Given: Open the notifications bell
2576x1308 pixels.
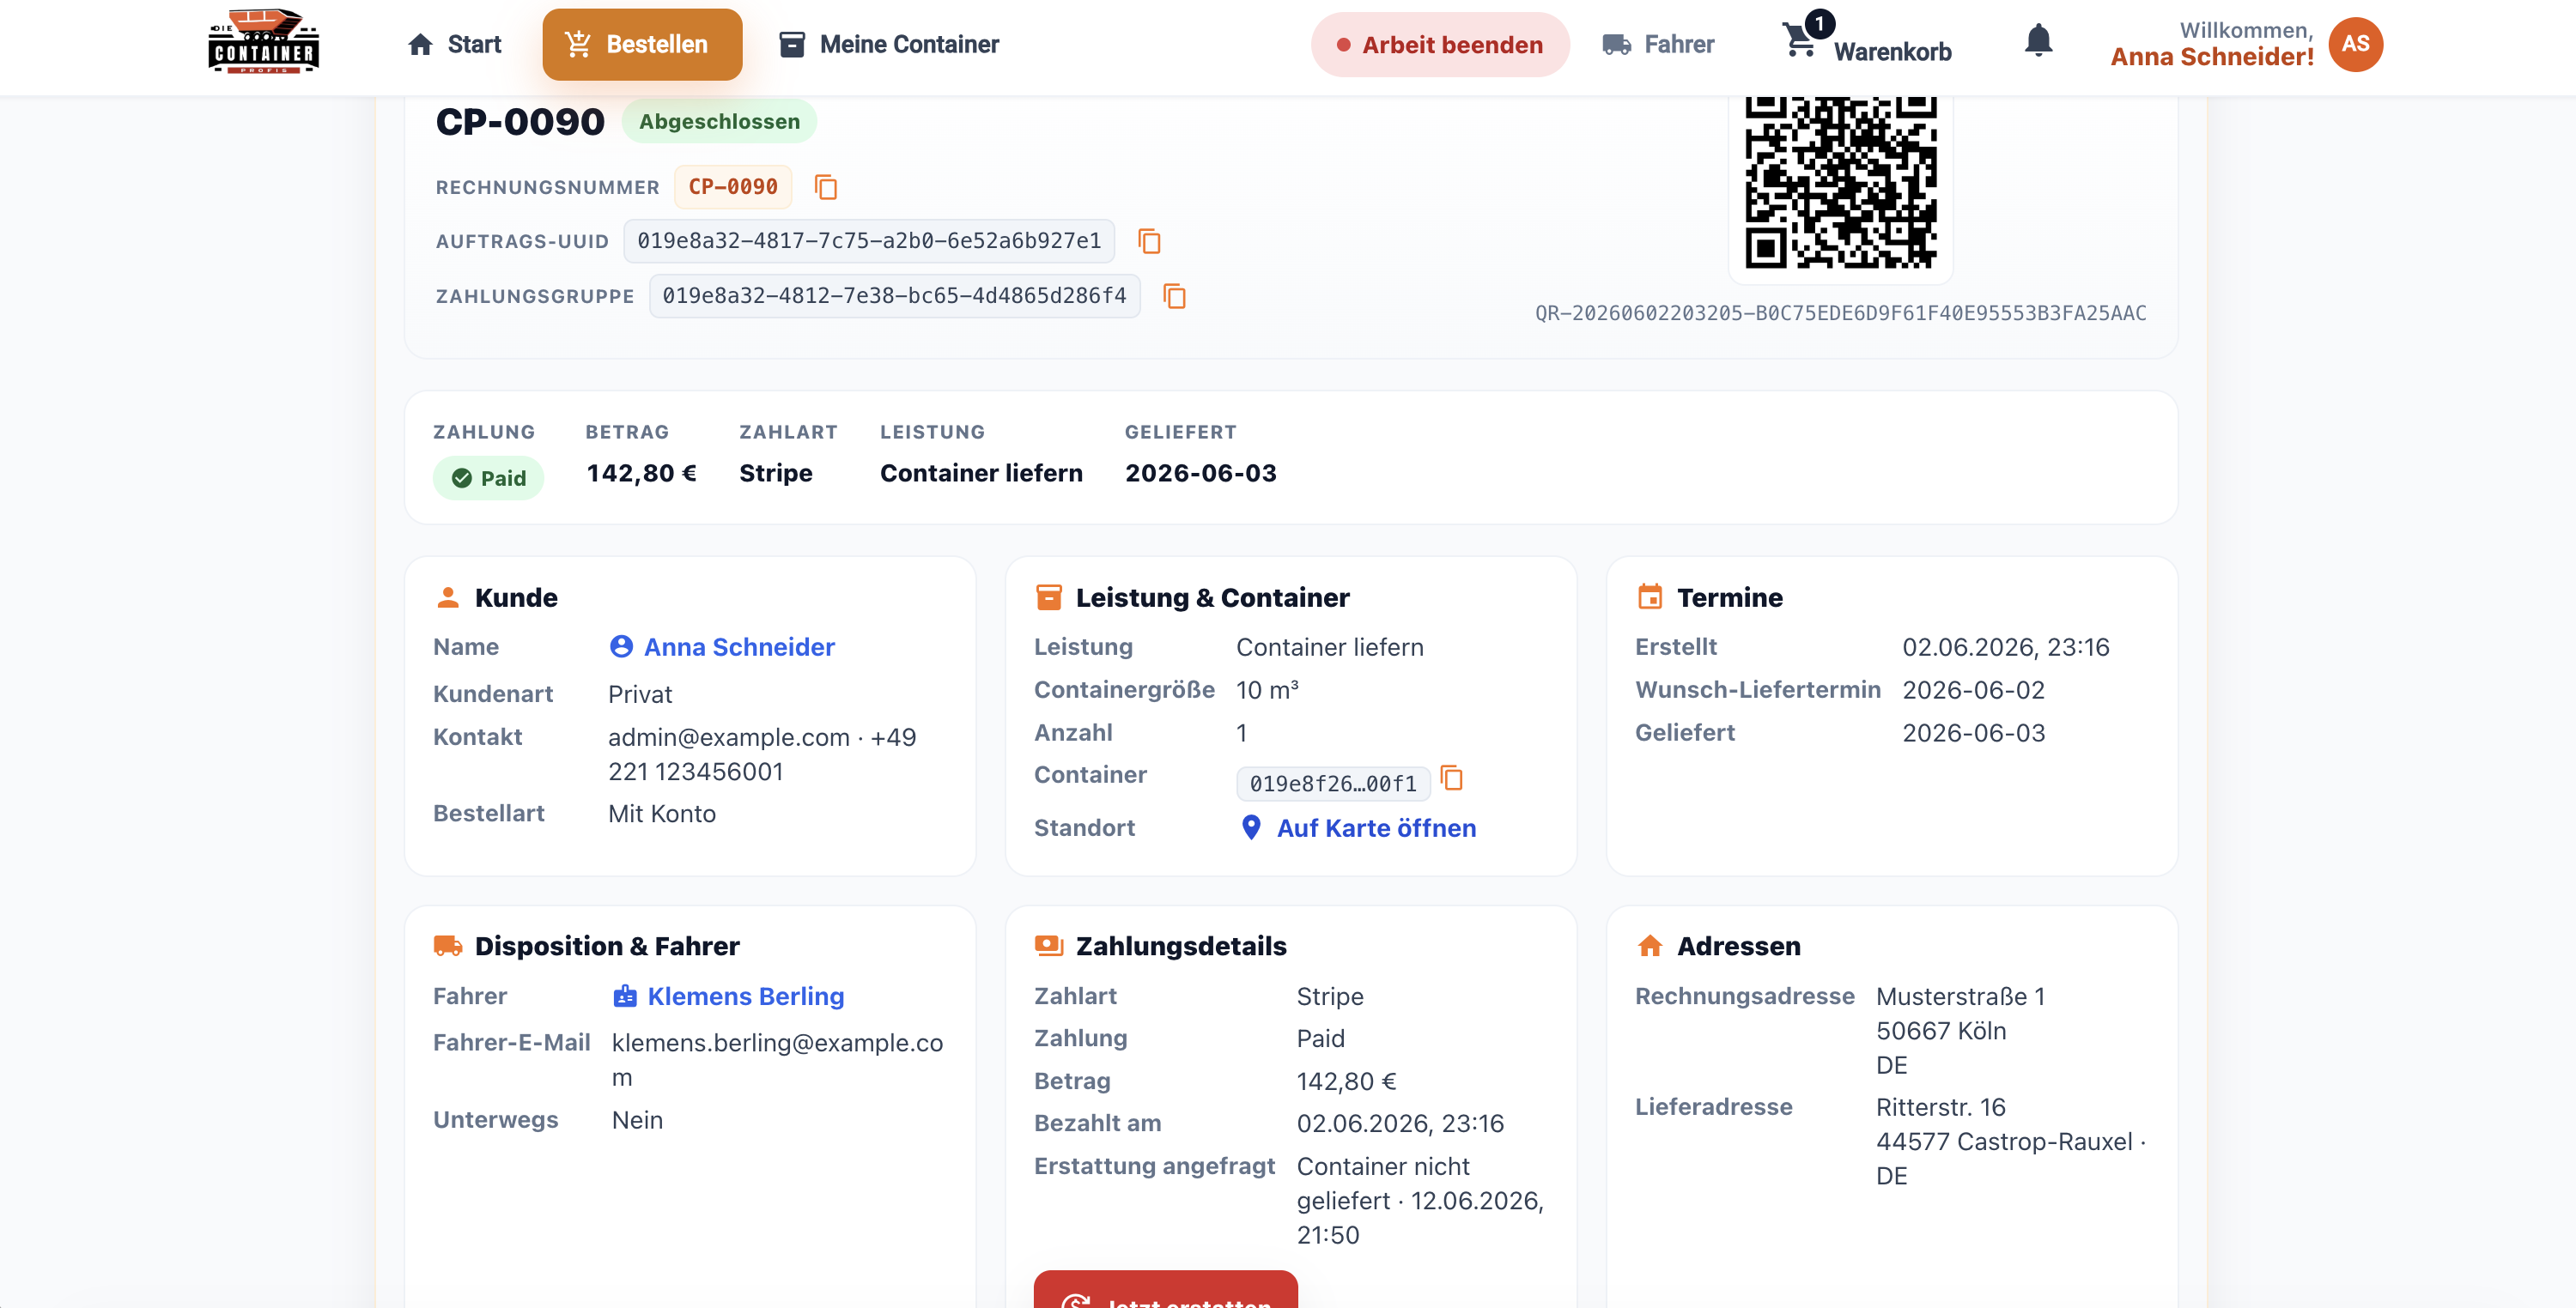Looking at the screenshot, I should 2038,42.
